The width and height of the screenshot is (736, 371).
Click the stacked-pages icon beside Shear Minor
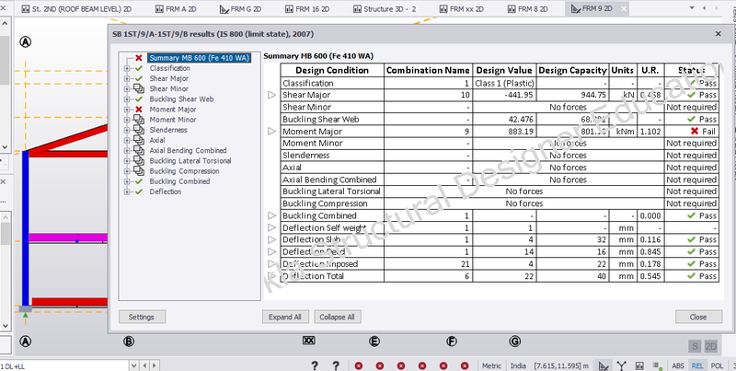click(x=139, y=88)
